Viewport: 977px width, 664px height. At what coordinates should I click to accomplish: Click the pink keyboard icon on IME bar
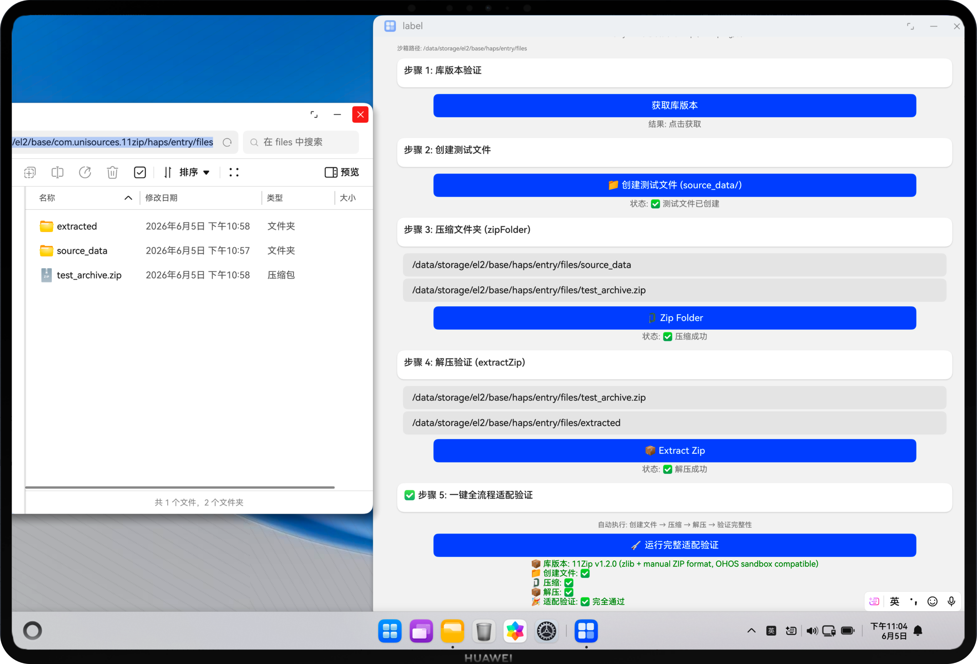[x=874, y=601]
